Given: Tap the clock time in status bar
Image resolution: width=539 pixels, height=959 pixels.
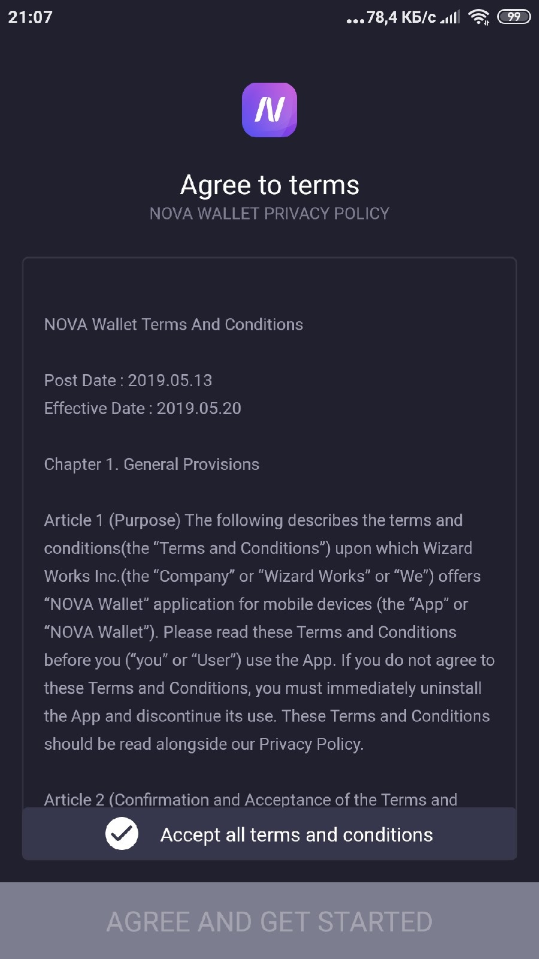Looking at the screenshot, I should point(30,17).
